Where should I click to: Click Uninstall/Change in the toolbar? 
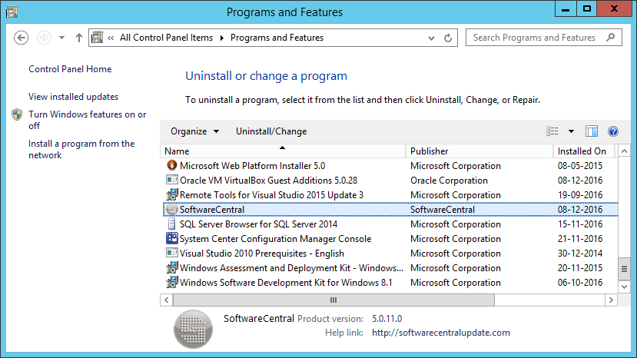pos(271,131)
